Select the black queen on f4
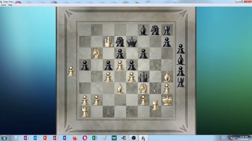The image size is (252, 141). [143, 77]
